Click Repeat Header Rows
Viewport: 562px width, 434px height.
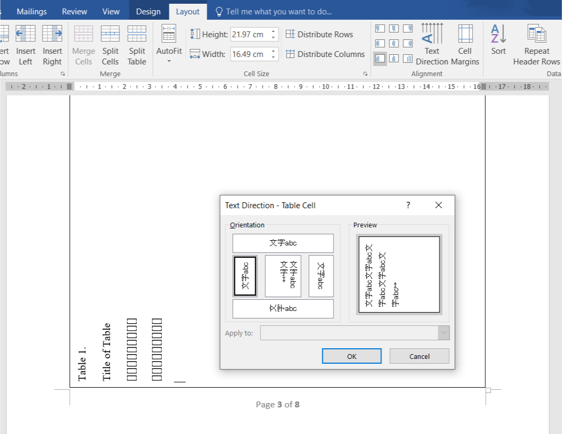coord(536,44)
